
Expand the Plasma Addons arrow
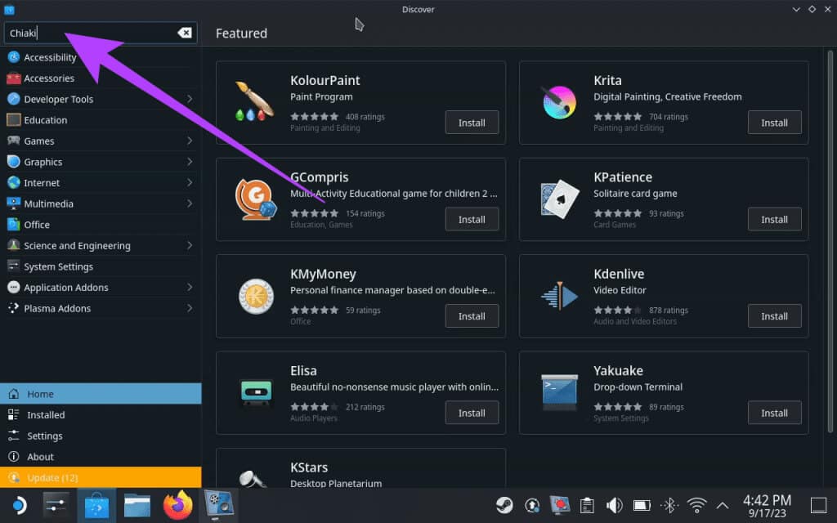pyautogui.click(x=190, y=308)
